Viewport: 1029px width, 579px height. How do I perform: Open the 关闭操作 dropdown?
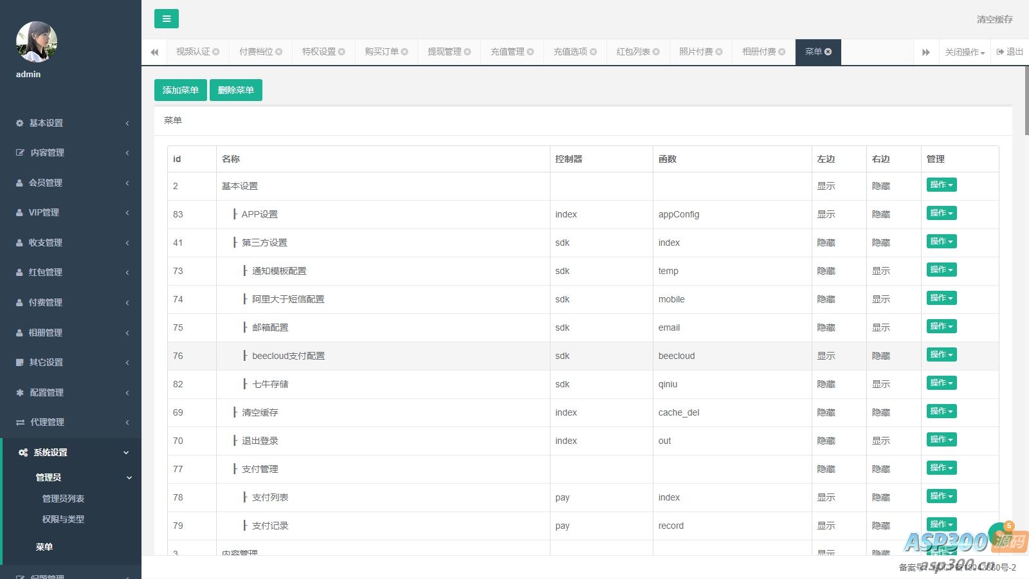pyautogui.click(x=965, y=52)
